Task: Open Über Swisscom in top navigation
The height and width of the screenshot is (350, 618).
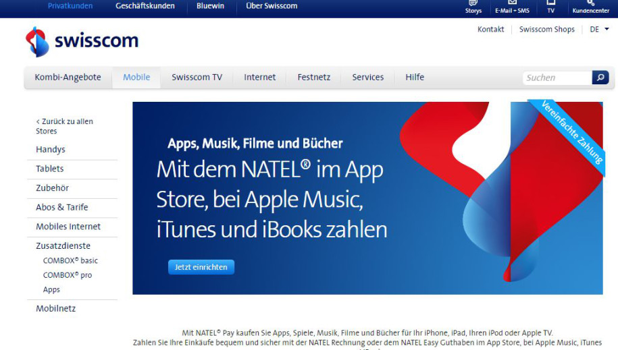Action: [272, 6]
